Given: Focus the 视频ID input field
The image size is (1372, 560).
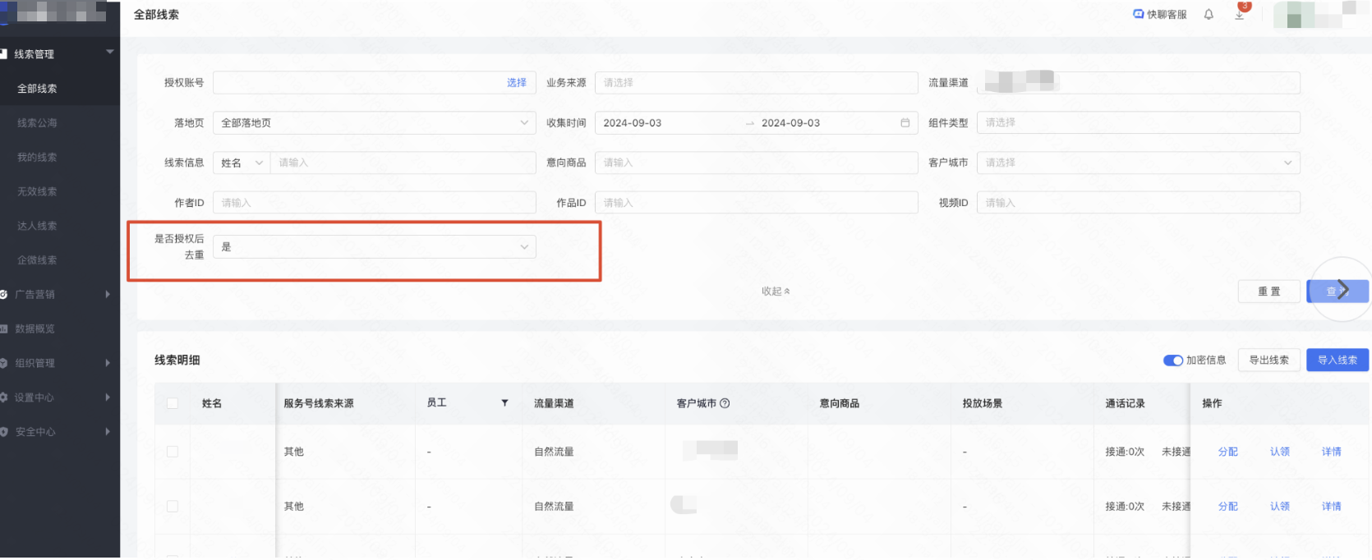Looking at the screenshot, I should click(x=1138, y=203).
